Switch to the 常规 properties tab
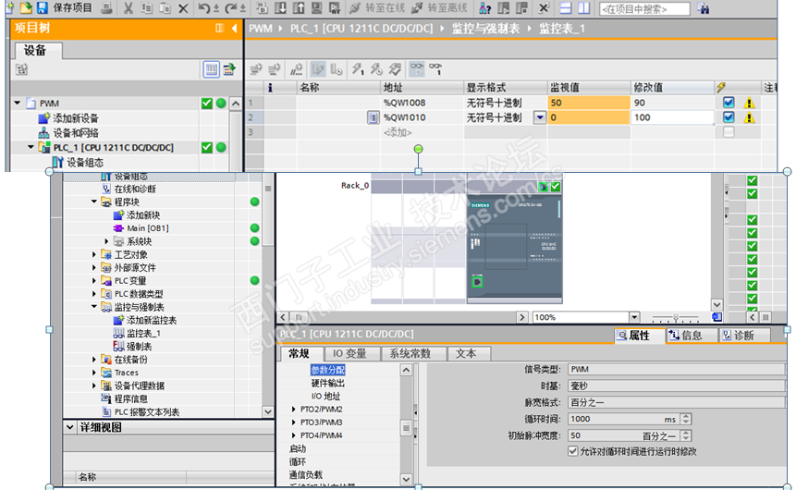 pos(300,353)
